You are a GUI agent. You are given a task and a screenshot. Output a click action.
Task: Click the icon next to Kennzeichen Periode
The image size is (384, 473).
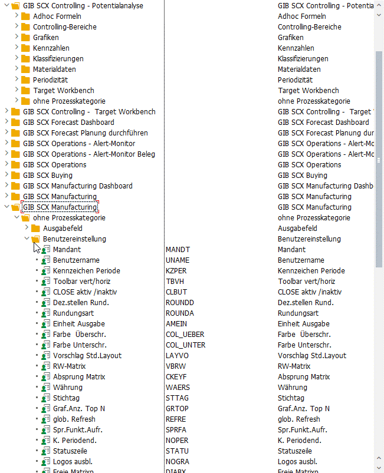click(45, 271)
